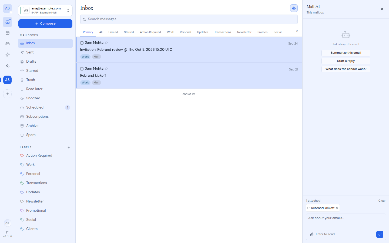The image size is (389, 243).
Task: Select the Newsletter tab
Action: tap(244, 32)
